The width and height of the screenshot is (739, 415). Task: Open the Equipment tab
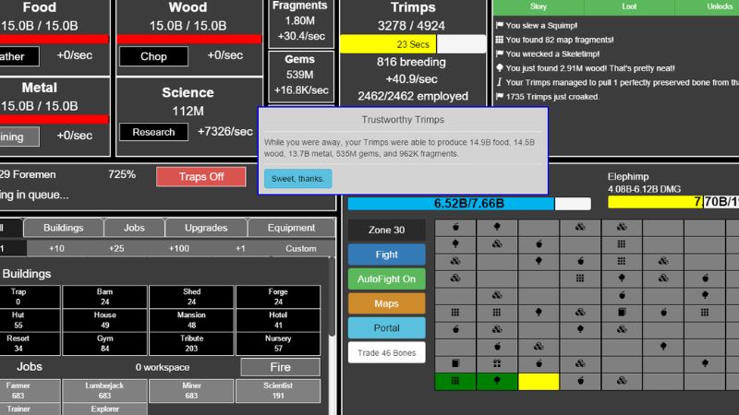click(x=291, y=228)
